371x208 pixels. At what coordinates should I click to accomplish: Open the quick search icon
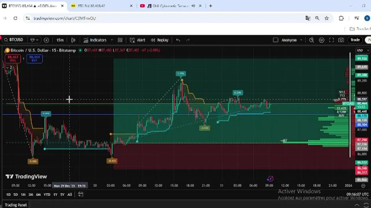tap(311, 40)
